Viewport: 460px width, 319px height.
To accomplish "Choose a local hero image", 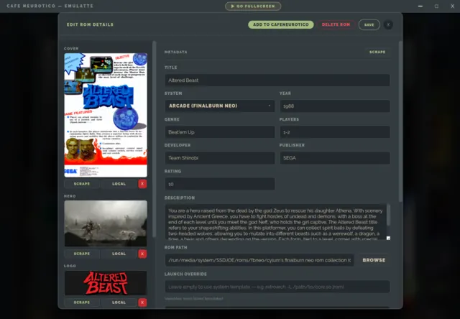I will pyautogui.click(x=119, y=254).
